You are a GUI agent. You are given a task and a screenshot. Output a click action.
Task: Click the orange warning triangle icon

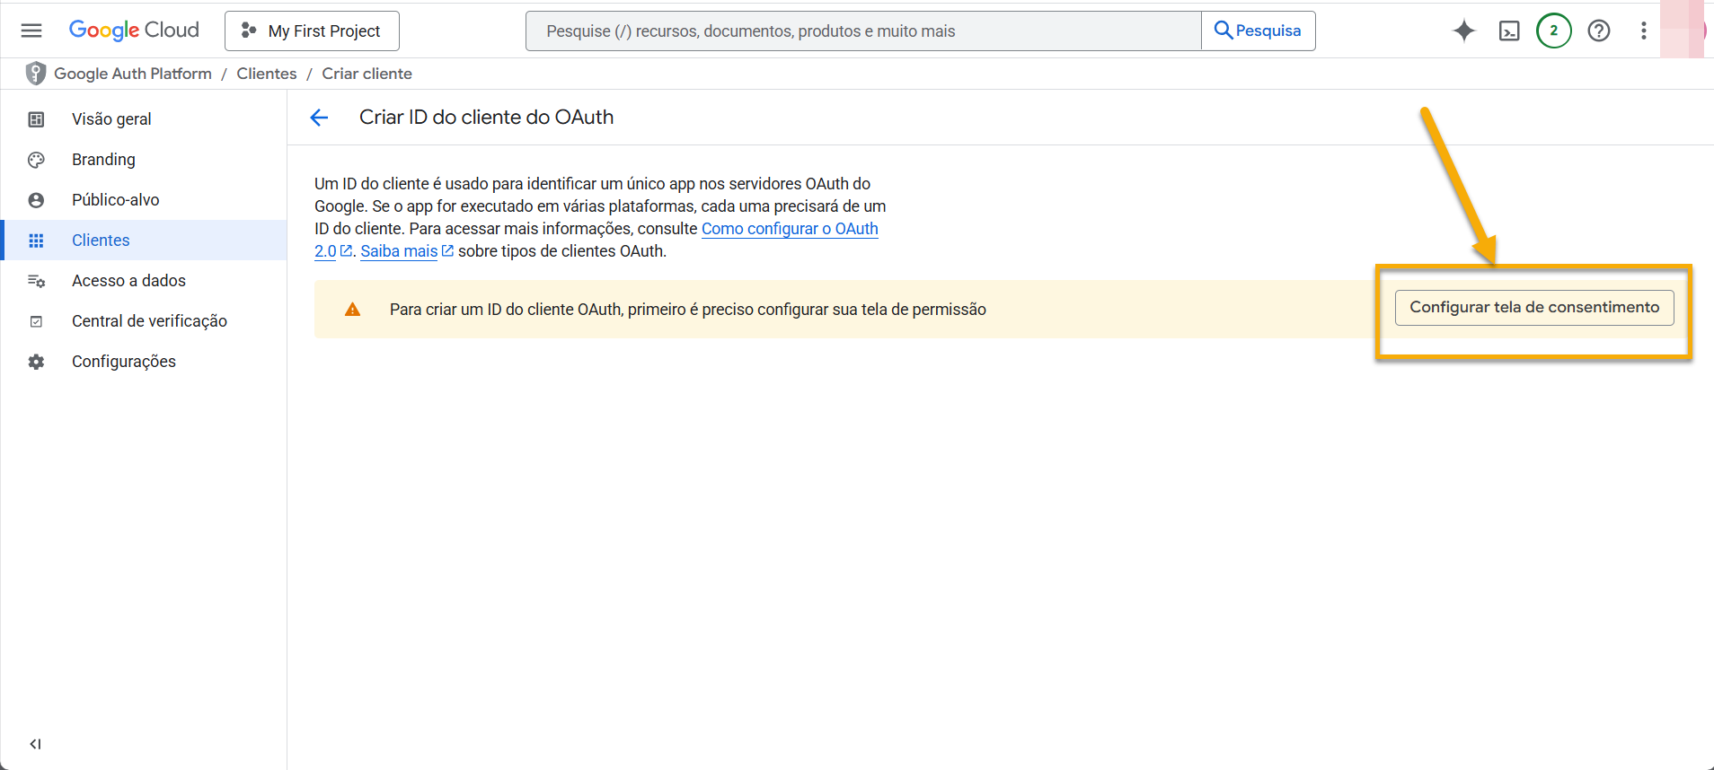tap(352, 310)
